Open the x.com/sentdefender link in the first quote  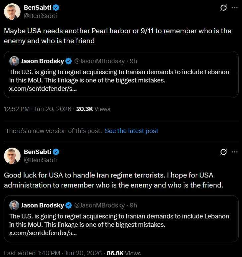pyautogui.click(x=43, y=89)
